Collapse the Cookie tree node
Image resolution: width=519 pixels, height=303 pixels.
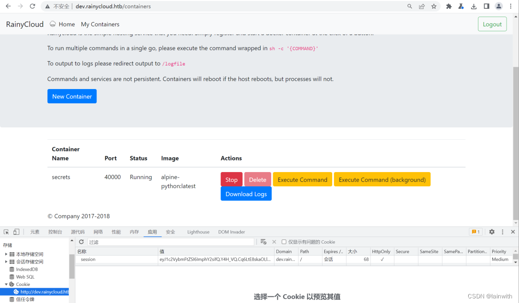(x=6, y=284)
